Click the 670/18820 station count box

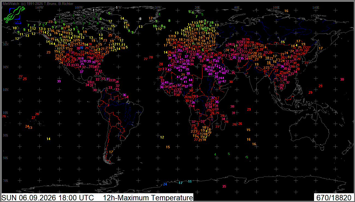pos(334,198)
